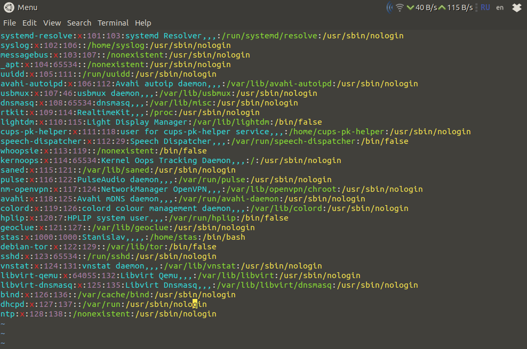Click 'debian-tor' username text
The width and height of the screenshot is (527, 349).
[24, 247]
